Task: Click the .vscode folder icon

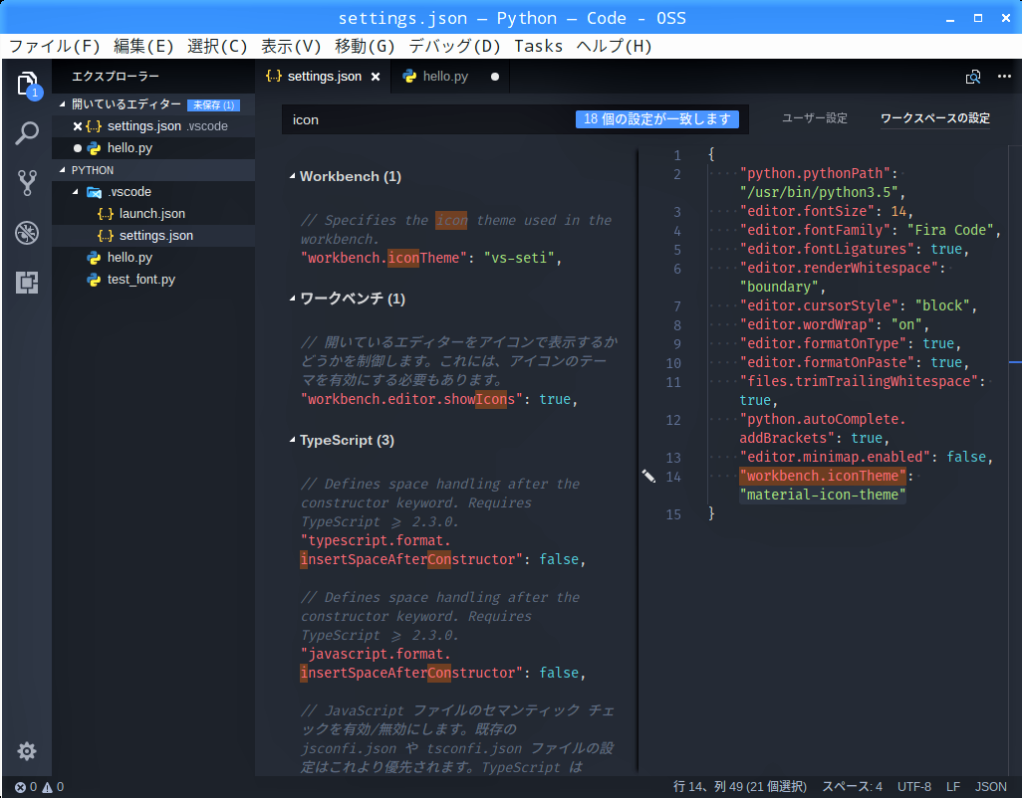Action: pos(95,192)
